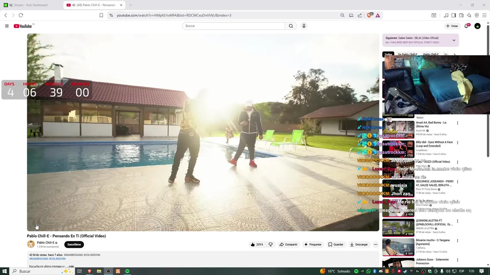This screenshot has width=490, height=275.
Task: Select the Todos filter chip
Action: pyautogui.click(x=388, y=55)
